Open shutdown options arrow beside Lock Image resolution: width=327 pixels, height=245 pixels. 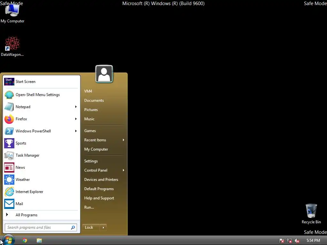[x=103, y=227]
